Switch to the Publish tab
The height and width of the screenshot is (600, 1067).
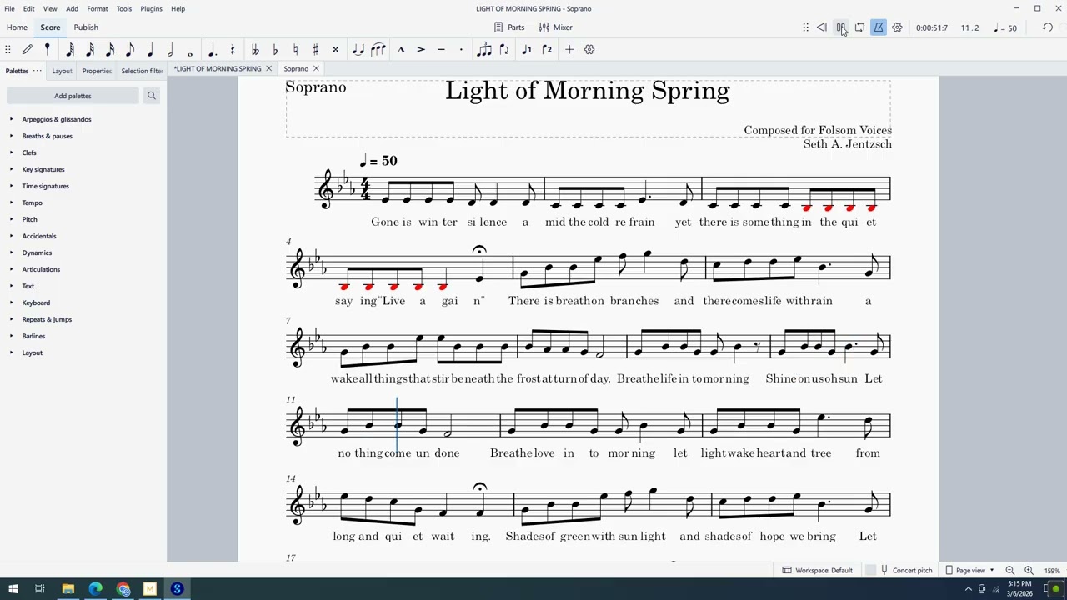click(x=86, y=27)
